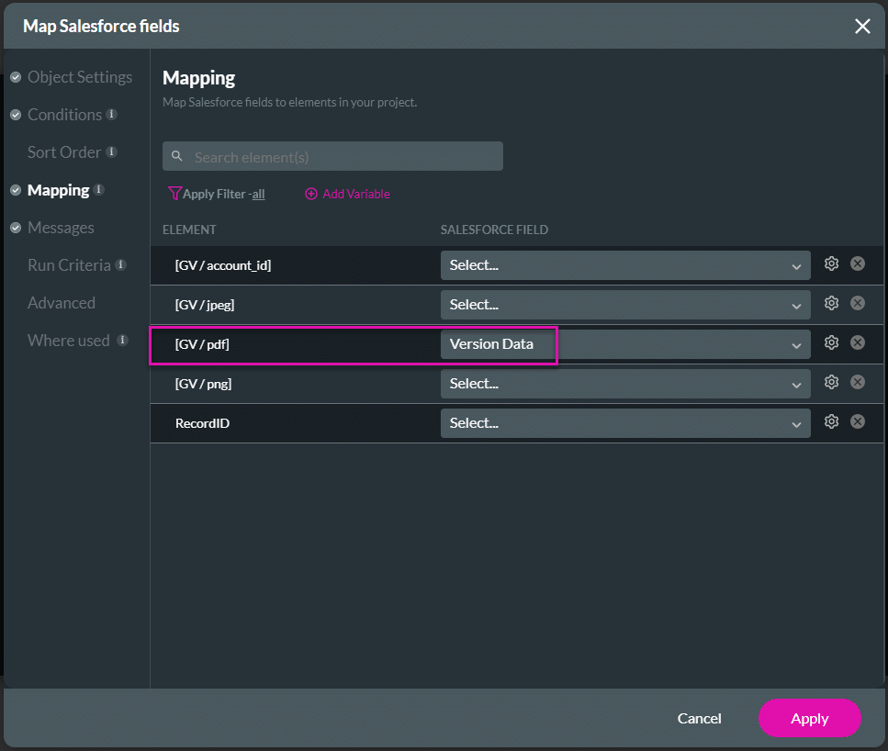Click the checkmark indicator beside Messages
This screenshot has width=888, height=751.
click(16, 227)
